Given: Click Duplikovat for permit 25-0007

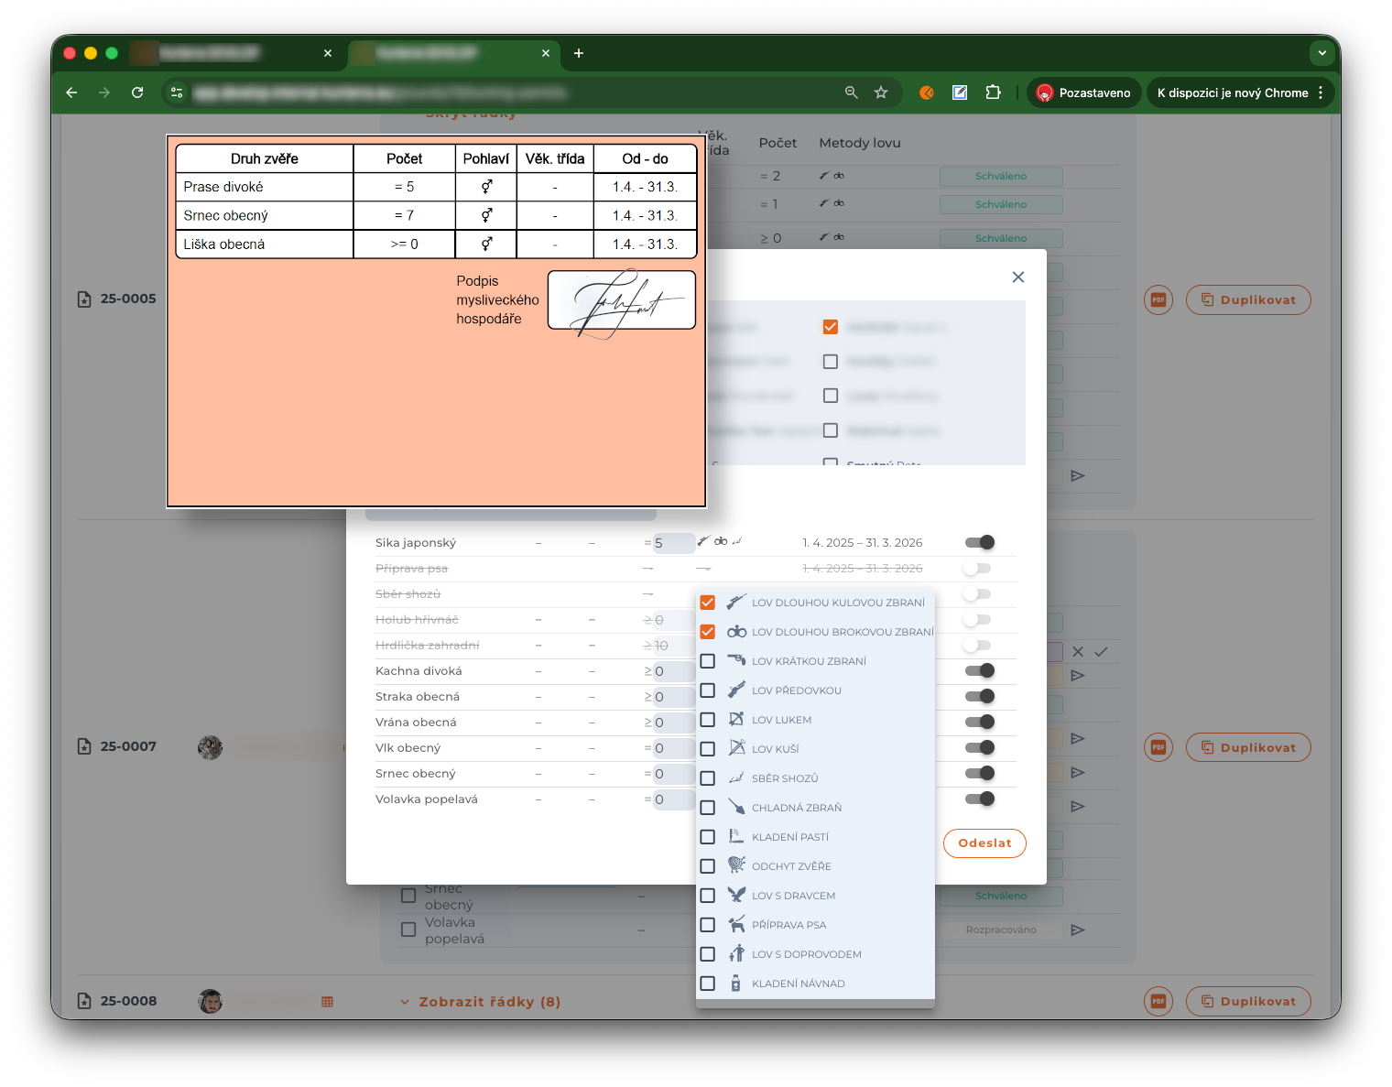Looking at the screenshot, I should 1248,747.
